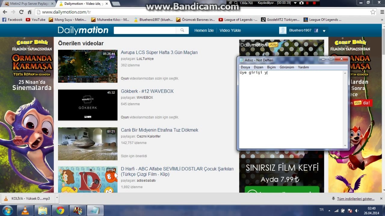Reload the page with refresh icon
Viewport: 385px width, 216px height.
[x=21, y=12]
